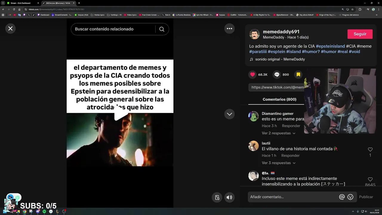382x215 pixels.
Task: Click the magnifier search icon in the related-content bar
Action: 162,29
